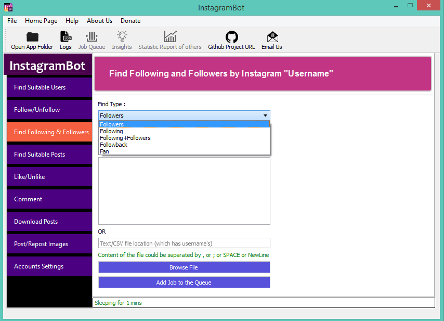The height and width of the screenshot is (321, 444).
Task: Click the Job Queue toolbar icon
Action: [92, 37]
